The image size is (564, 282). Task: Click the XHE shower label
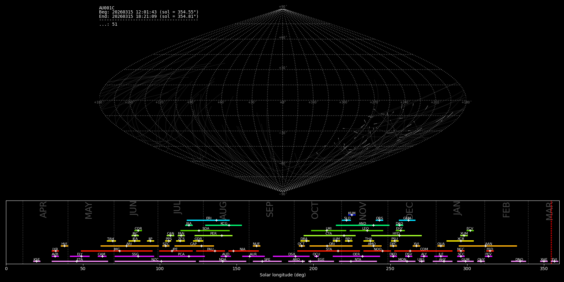[x=544, y=260]
